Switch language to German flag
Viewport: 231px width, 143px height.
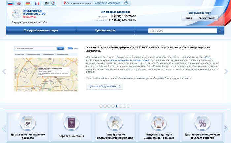pos(28,3)
